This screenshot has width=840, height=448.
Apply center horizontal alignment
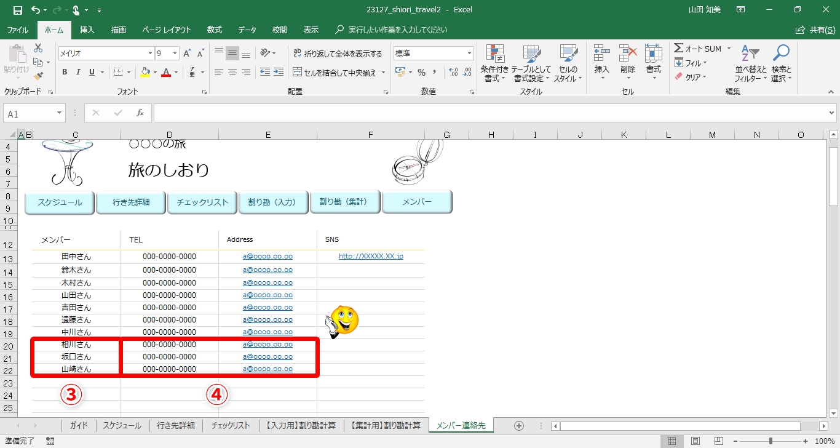[232, 72]
